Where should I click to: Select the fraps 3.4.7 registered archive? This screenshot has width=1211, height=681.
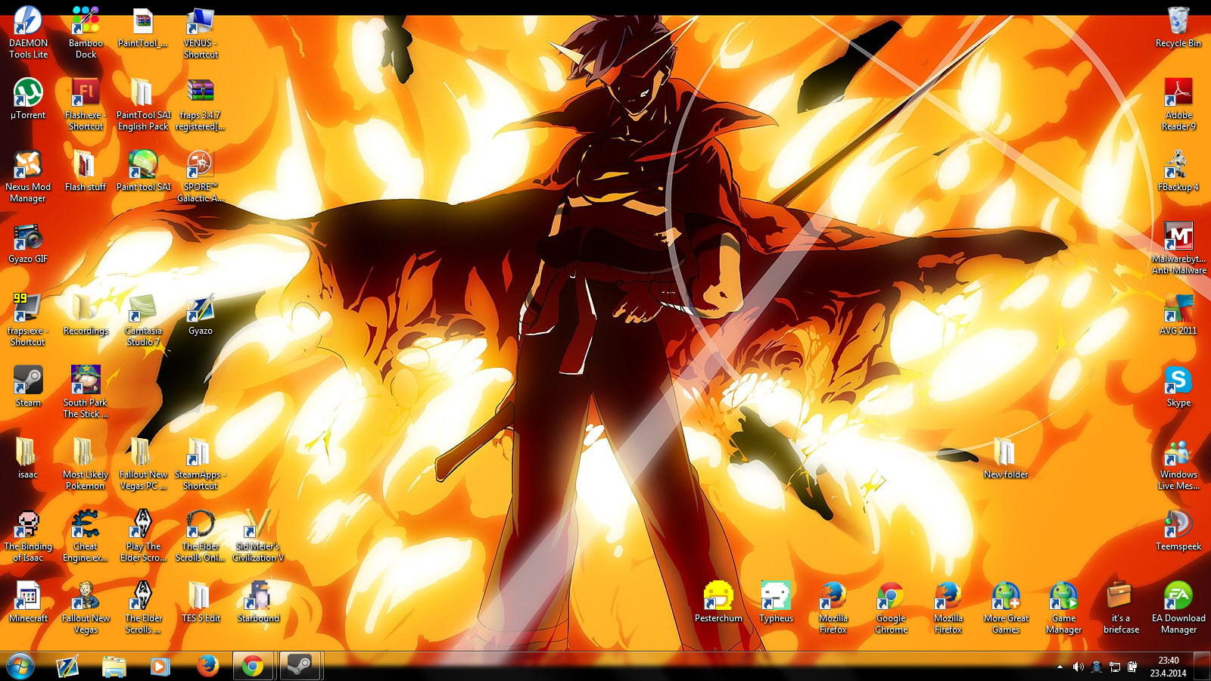(201, 105)
